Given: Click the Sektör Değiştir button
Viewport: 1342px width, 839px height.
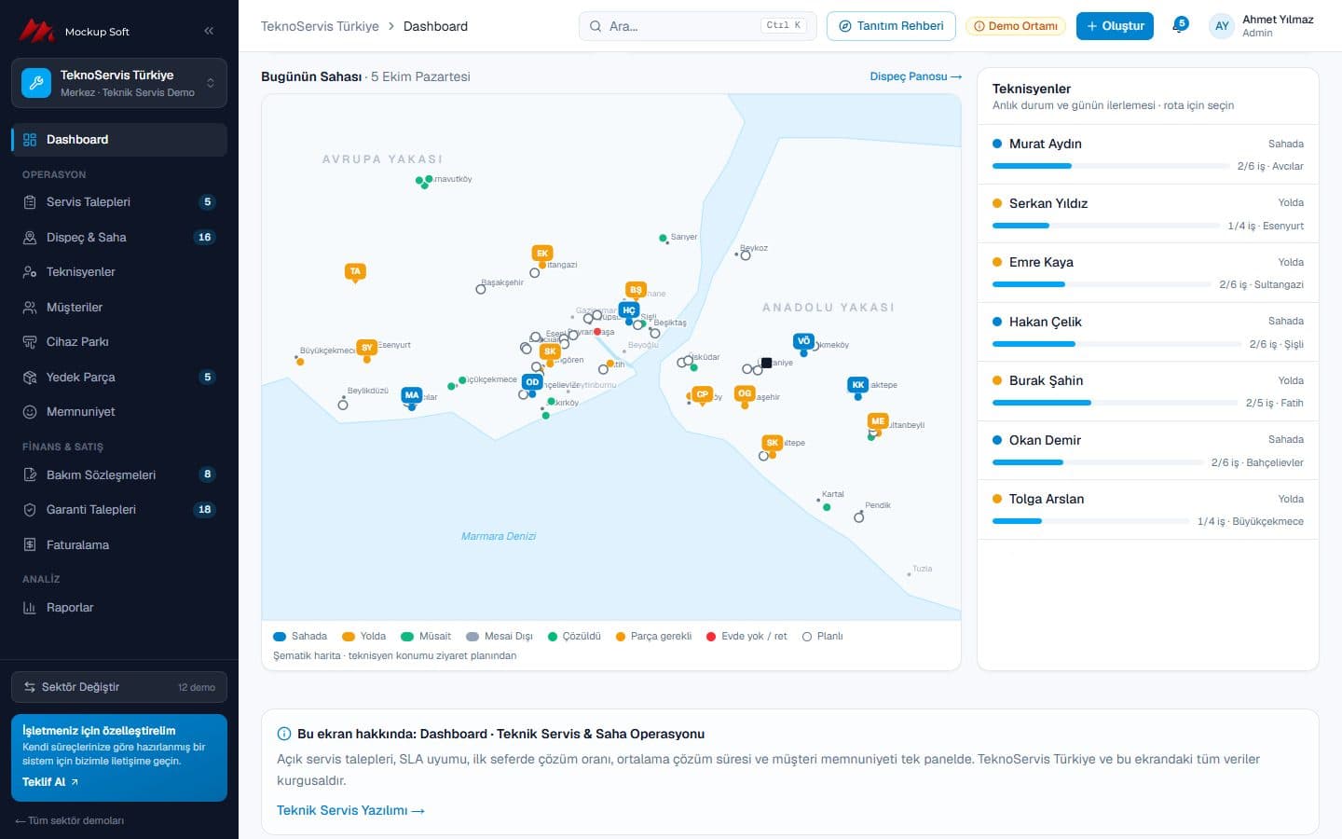Looking at the screenshot, I should (119, 687).
